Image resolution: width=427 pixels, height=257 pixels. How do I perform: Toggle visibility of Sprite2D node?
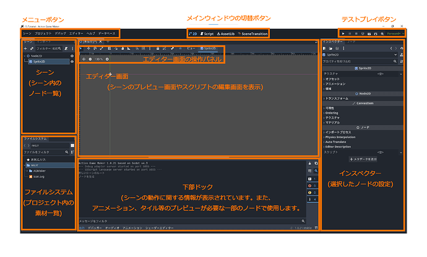point(72,62)
